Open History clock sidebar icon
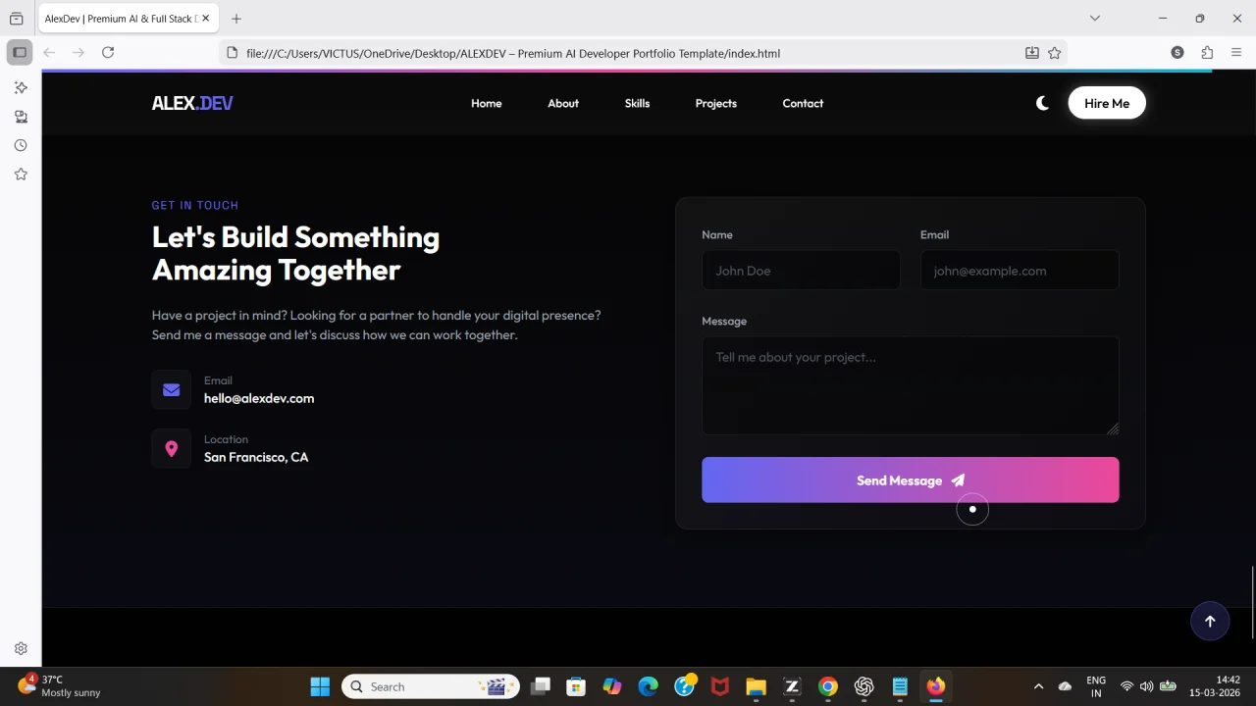Screen dimensions: 1256x706 [21, 145]
